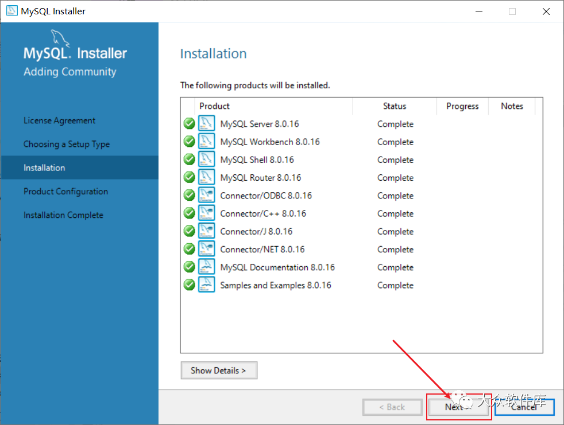Go to Choosing a Setup Type step
Screen dimensions: 564x425
(x=67, y=144)
